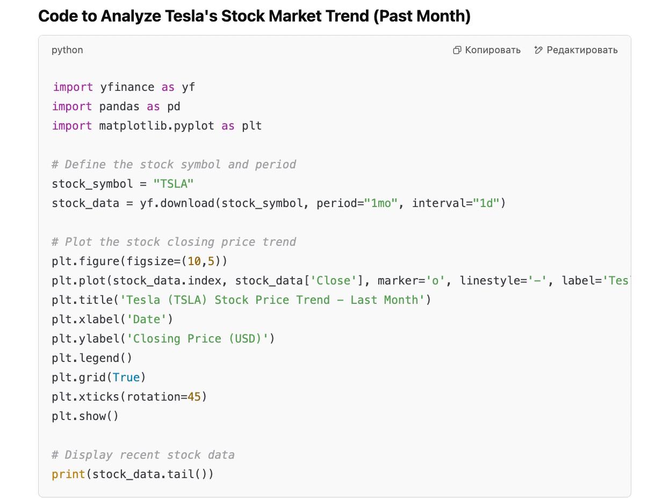Screen dimensions: 648x498
Task: Click the copy icon beside Копировать
Action: pos(457,50)
